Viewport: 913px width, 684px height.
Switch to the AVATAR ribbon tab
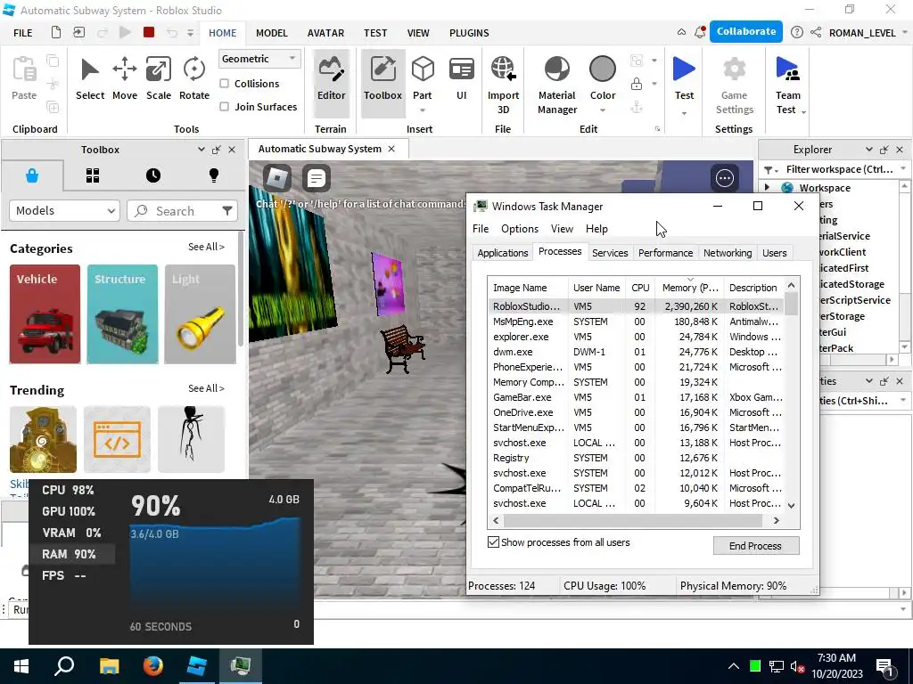click(x=325, y=33)
